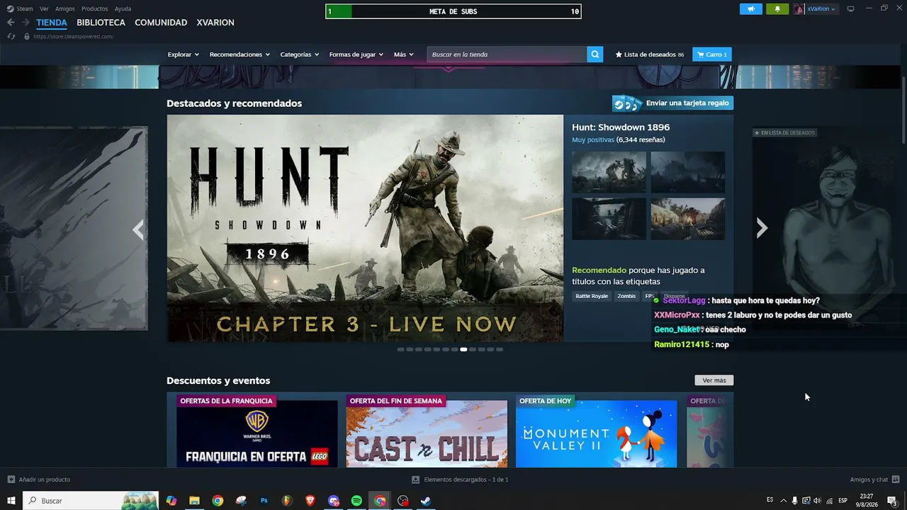The height and width of the screenshot is (510, 907).
Task: Open FL Studio from the taskbar
Action: pos(287,501)
